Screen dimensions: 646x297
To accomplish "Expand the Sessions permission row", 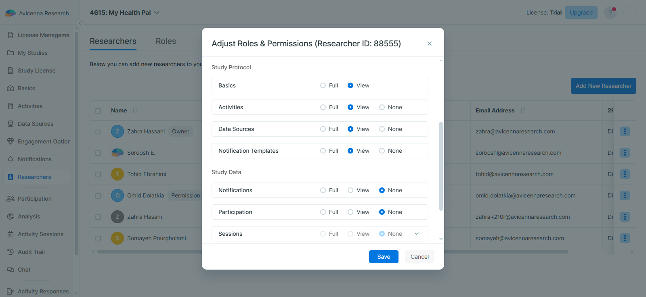I will click(x=417, y=234).
